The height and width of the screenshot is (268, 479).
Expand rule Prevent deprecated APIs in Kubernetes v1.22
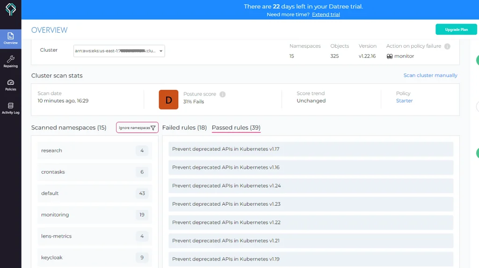tap(311, 223)
